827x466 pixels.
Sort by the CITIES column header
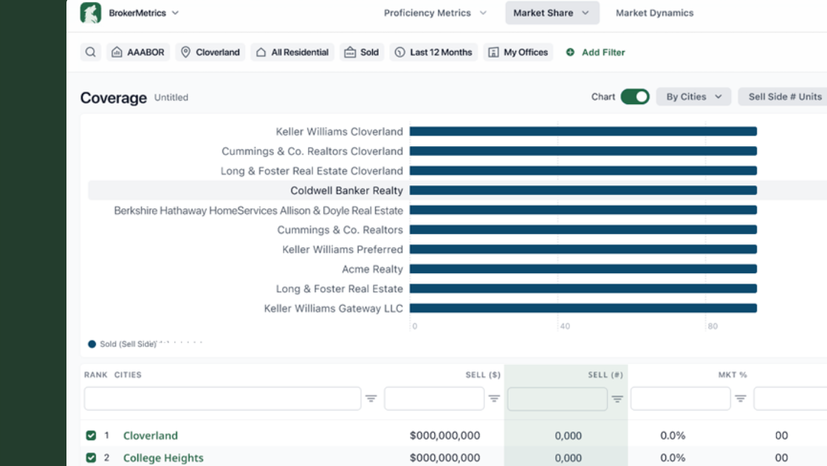(128, 374)
